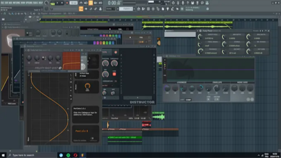Viewport: 281px width, 158px height.
Task: Open the TOOLS menu
Action: (x=36, y=3)
